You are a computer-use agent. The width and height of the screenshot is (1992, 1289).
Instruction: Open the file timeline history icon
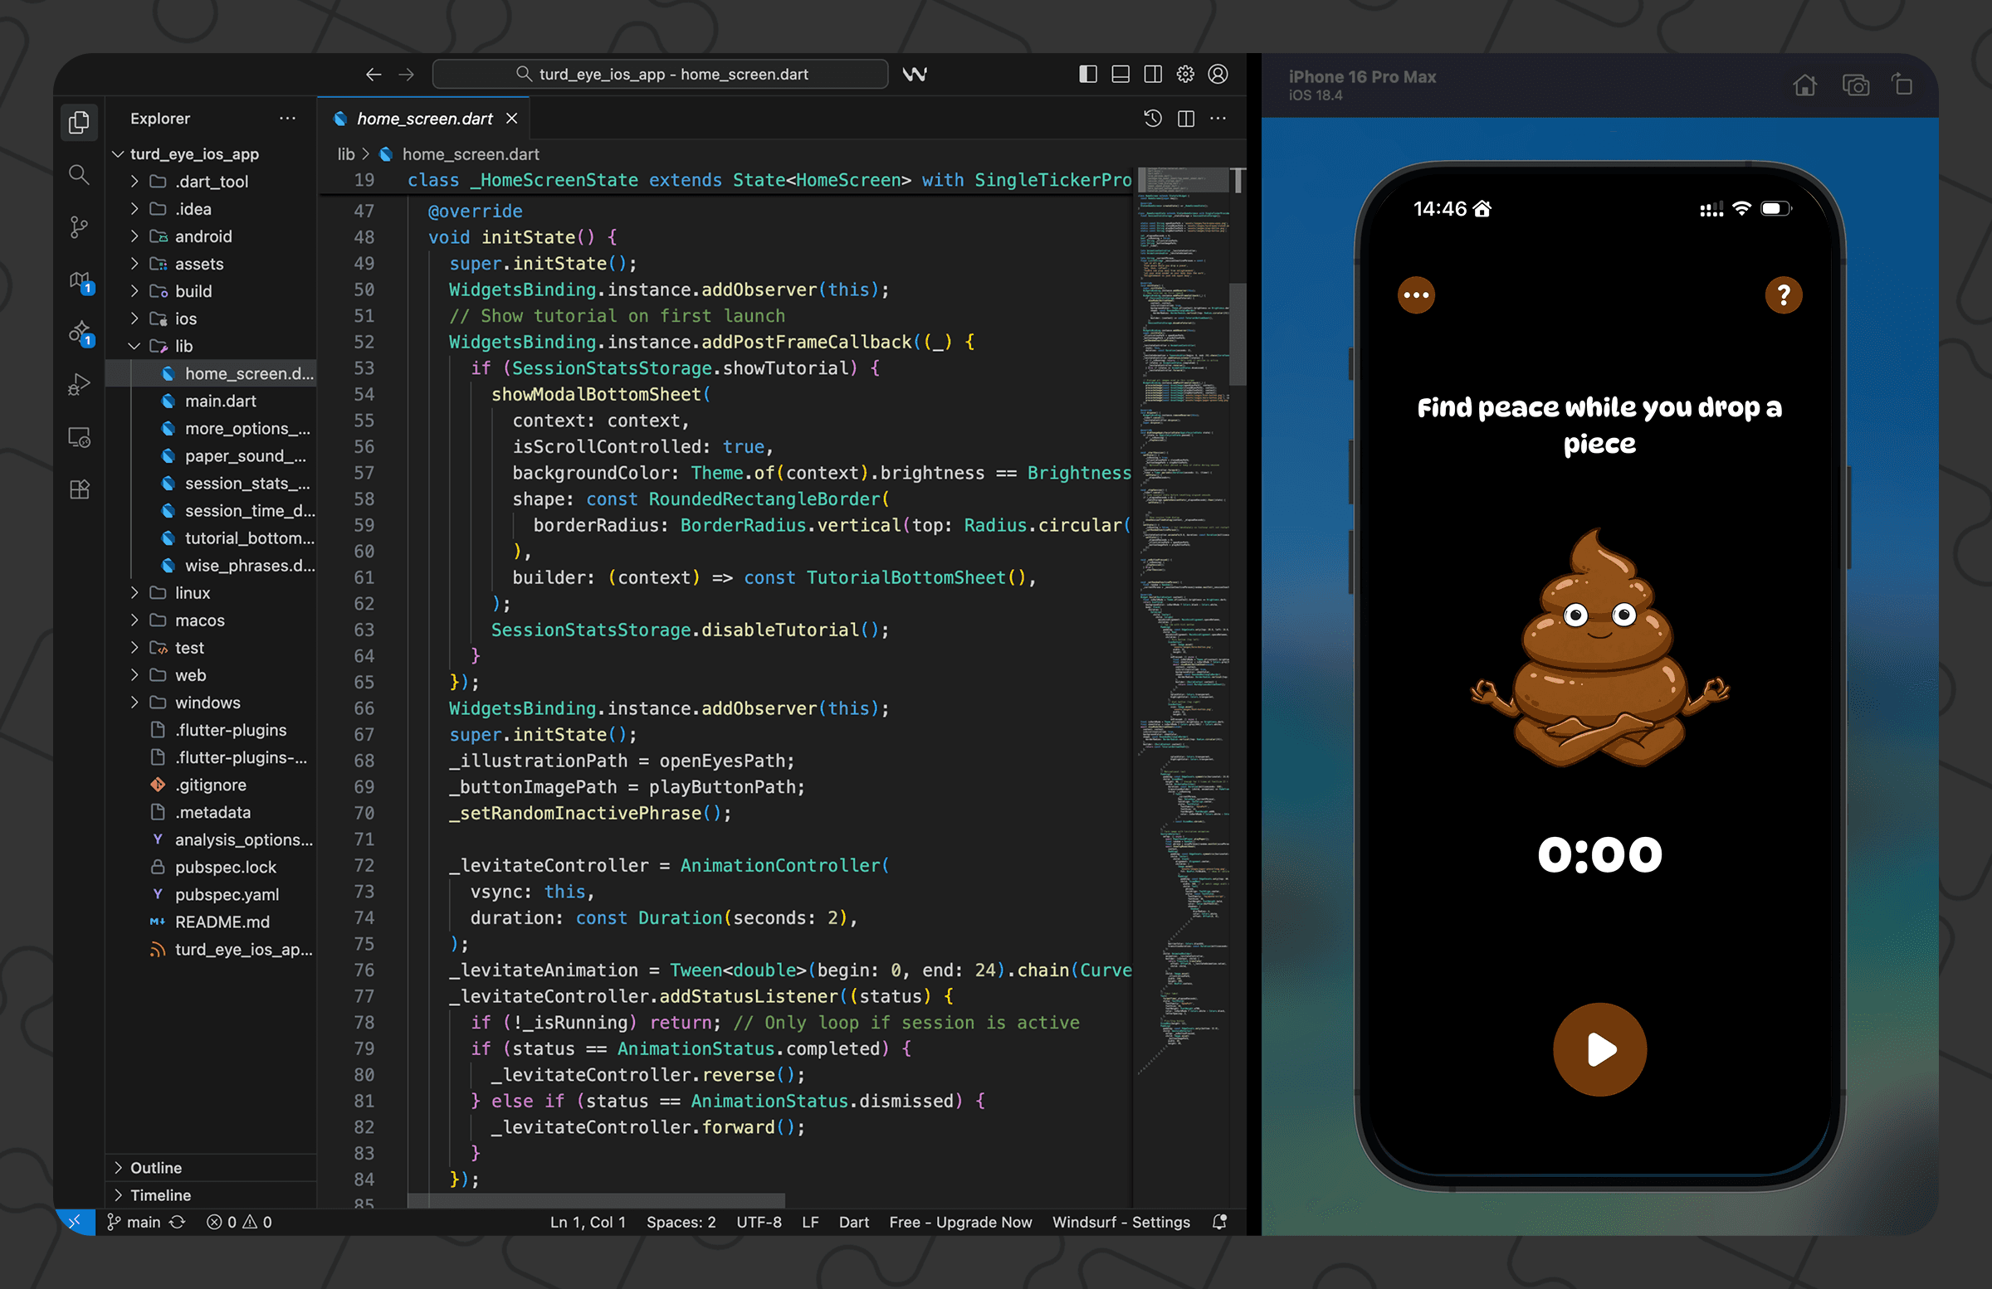pyautogui.click(x=1153, y=119)
